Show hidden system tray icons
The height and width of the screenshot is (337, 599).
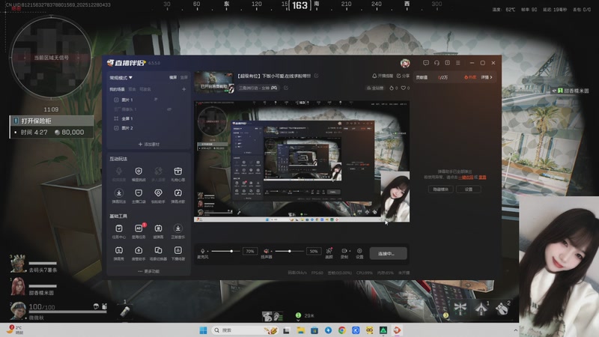(x=515, y=330)
